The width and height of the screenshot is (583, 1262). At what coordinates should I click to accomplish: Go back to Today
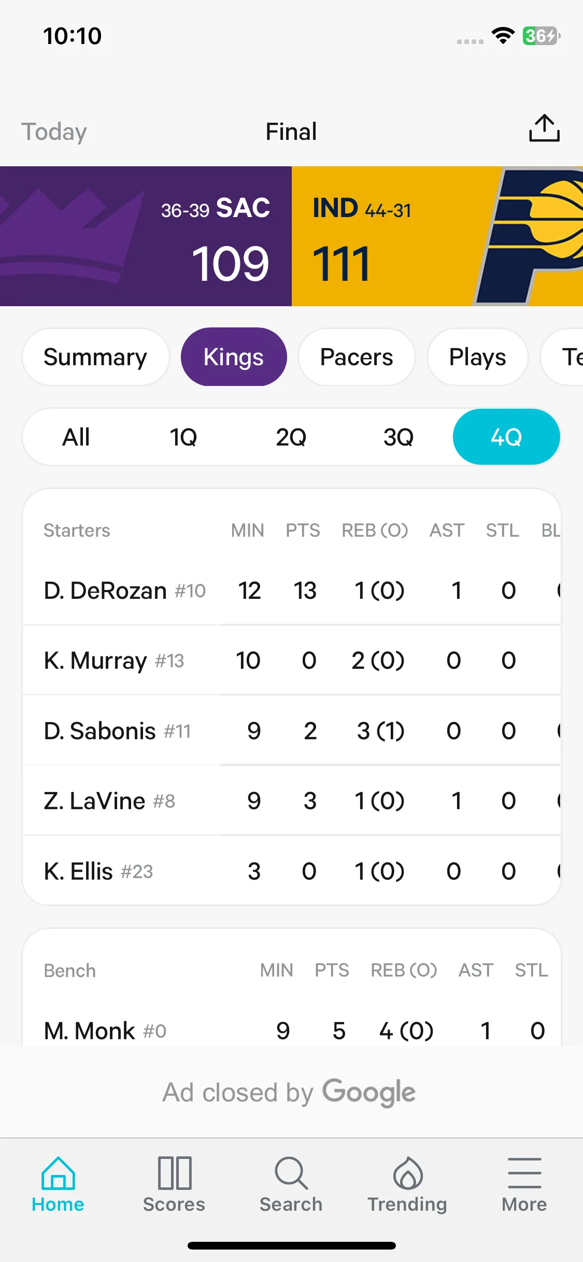point(54,132)
